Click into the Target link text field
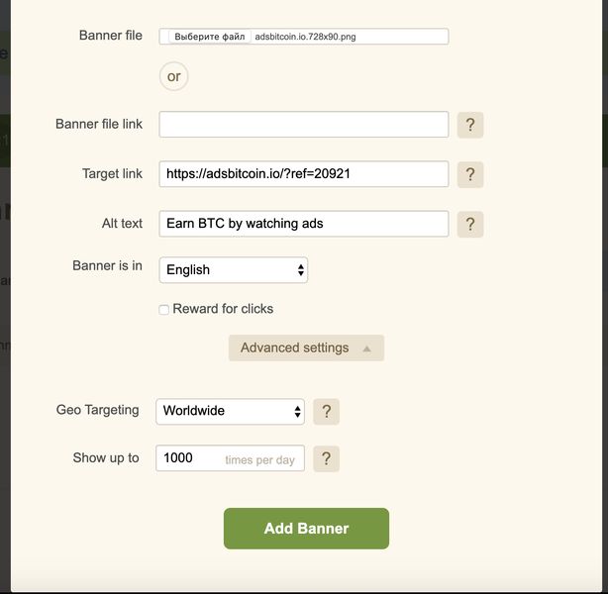This screenshot has height=594, width=608. 303,174
